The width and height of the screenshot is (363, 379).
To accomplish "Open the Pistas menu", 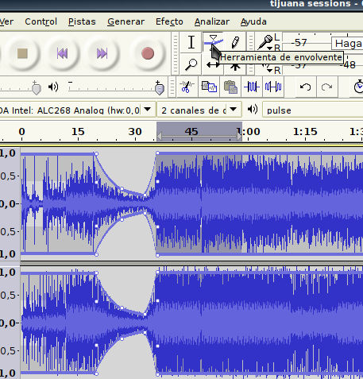I will click(x=82, y=21).
